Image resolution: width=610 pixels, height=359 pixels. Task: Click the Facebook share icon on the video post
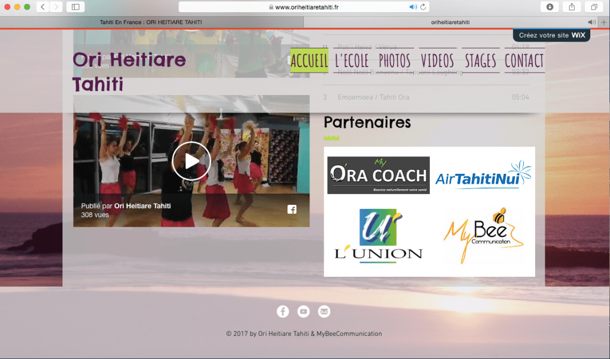tap(292, 209)
